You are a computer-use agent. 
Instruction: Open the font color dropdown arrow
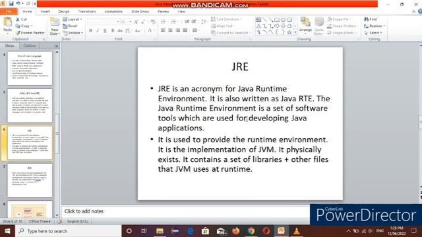pos(154,31)
